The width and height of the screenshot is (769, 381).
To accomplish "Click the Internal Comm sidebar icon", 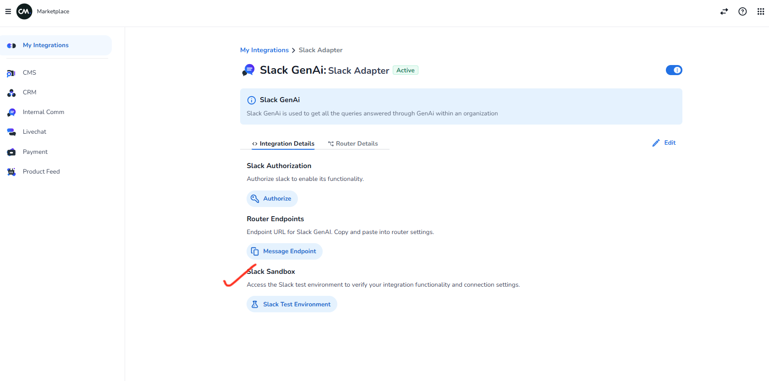I will [x=11, y=112].
